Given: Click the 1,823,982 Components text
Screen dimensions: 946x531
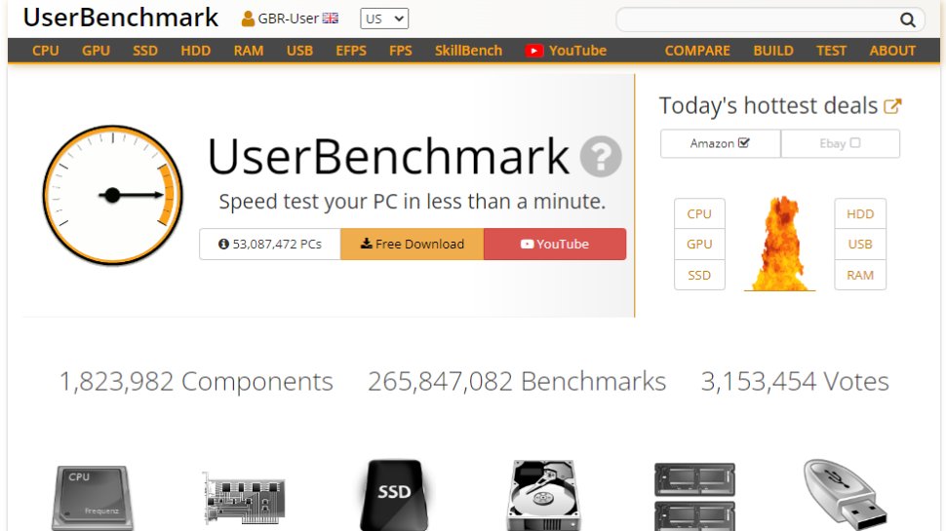Looking at the screenshot, I should click(x=196, y=382).
